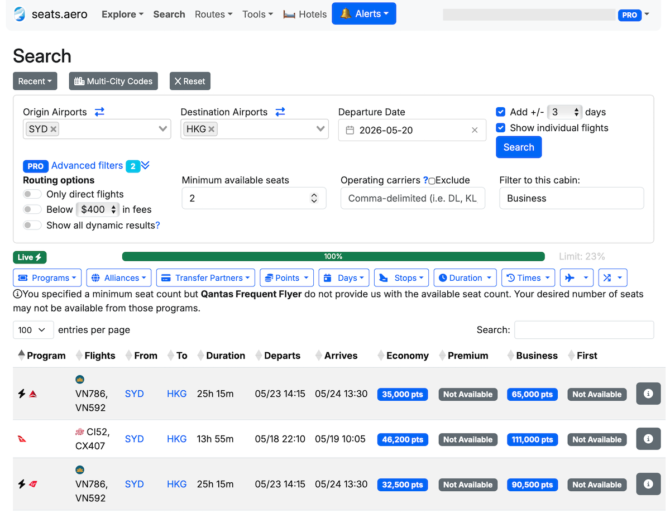Swap destination airports using the arrows icon
The height and width of the screenshot is (513, 670).
click(x=280, y=112)
